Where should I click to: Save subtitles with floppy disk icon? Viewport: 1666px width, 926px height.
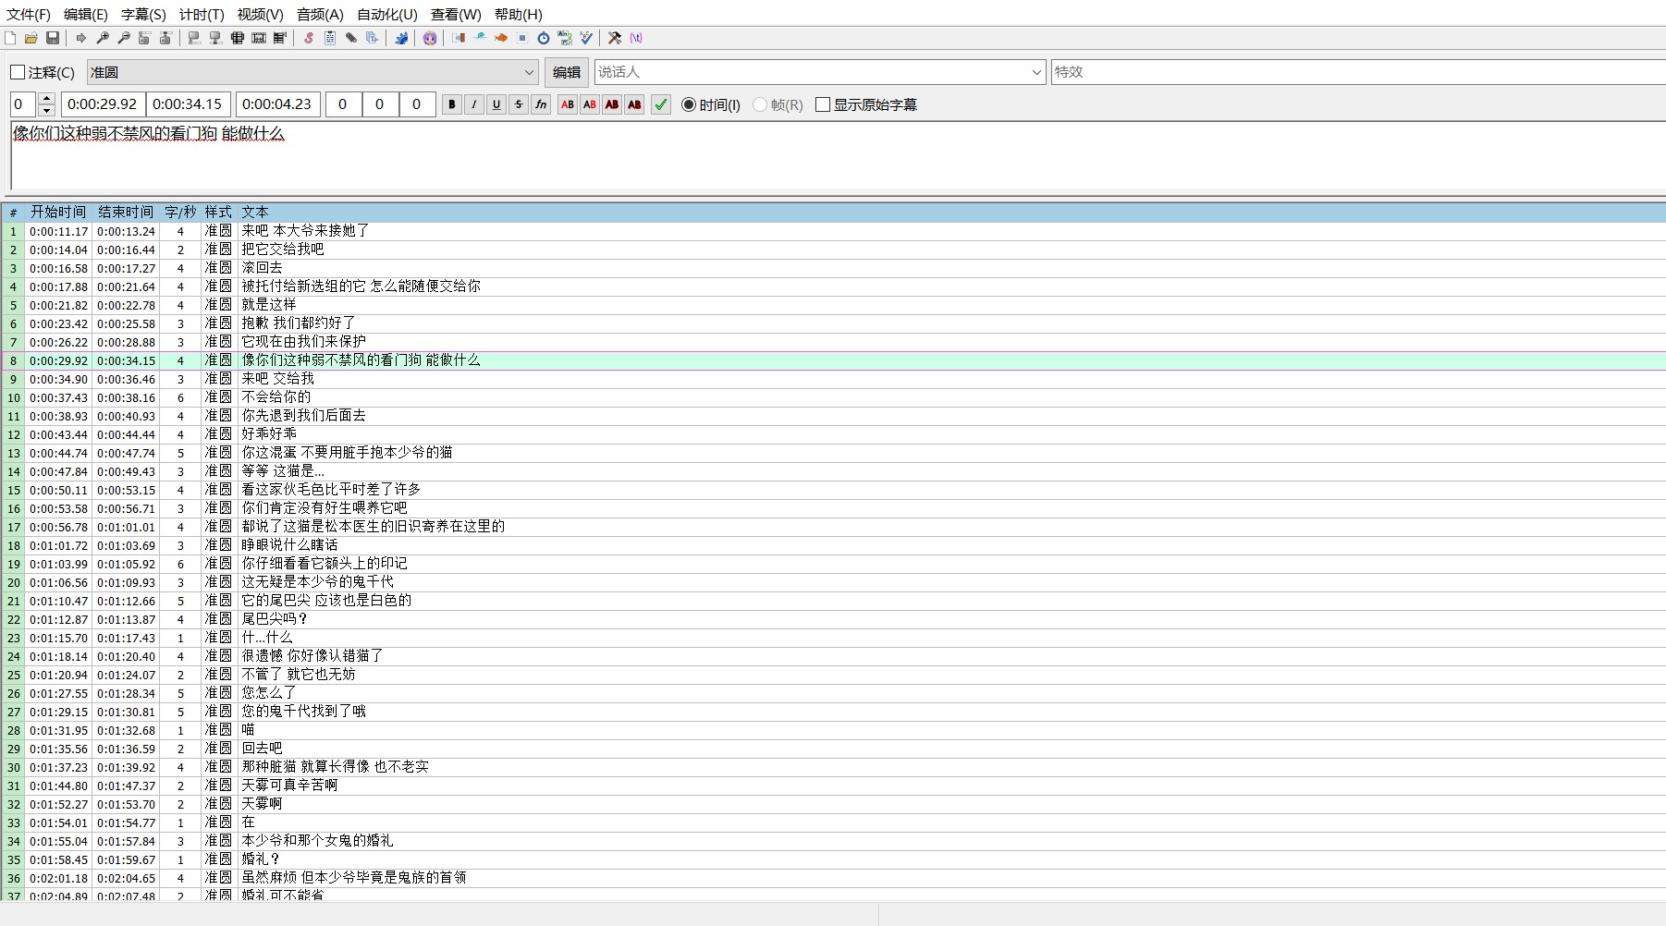pos(53,38)
